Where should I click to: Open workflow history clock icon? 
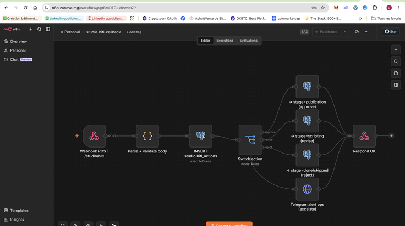pyautogui.click(x=357, y=32)
